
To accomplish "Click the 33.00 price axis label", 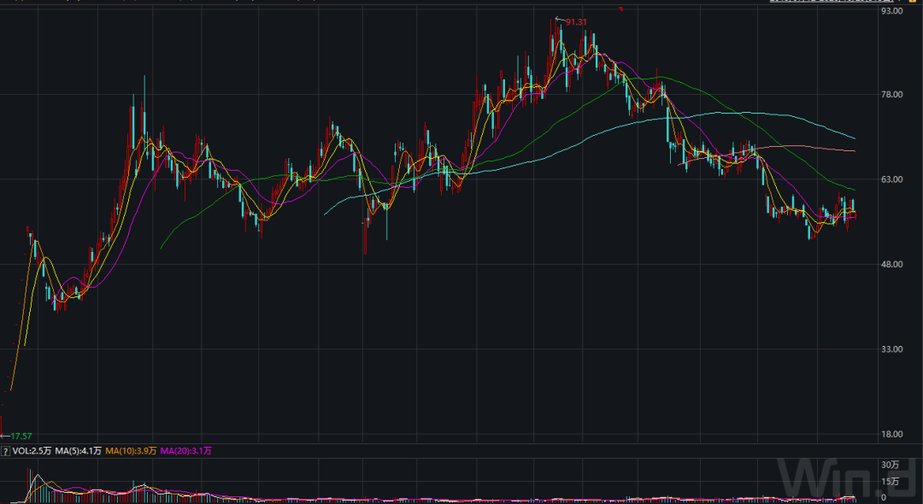I will pos(893,349).
